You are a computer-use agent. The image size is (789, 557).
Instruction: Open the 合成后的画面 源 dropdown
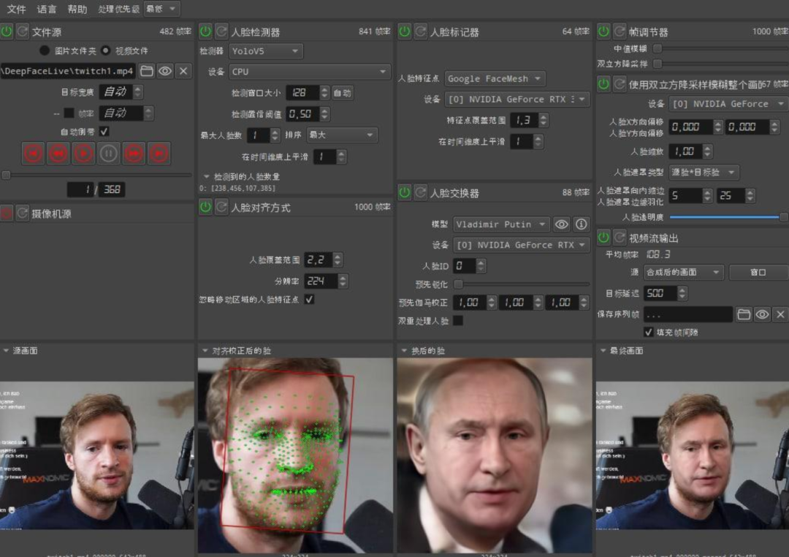pos(683,272)
